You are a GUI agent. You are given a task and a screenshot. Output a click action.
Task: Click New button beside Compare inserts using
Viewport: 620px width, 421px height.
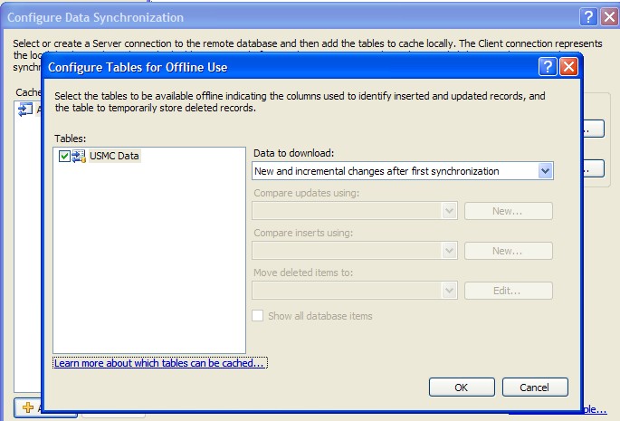click(508, 251)
